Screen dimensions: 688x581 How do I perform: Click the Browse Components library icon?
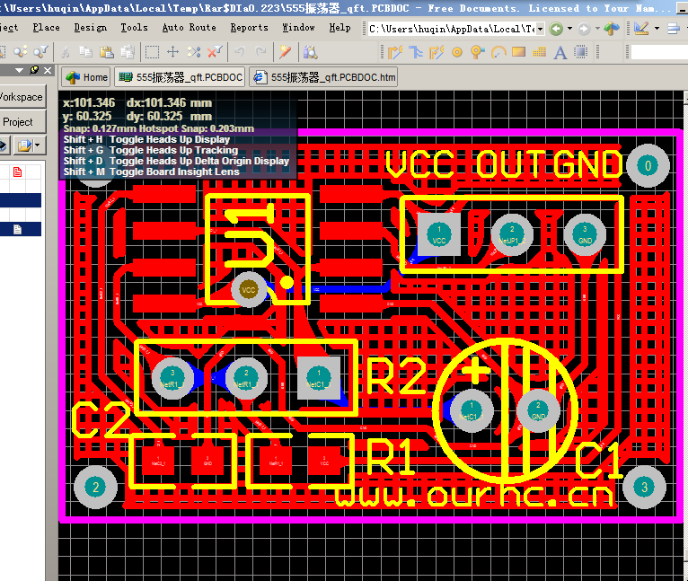(x=310, y=53)
